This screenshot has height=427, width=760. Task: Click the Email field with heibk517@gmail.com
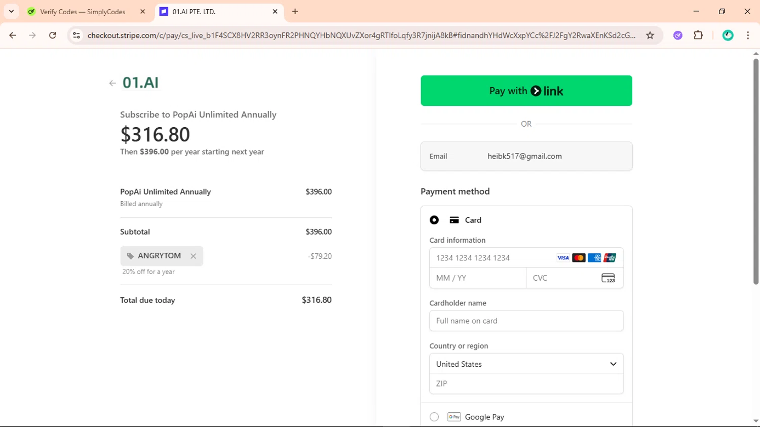(x=526, y=156)
